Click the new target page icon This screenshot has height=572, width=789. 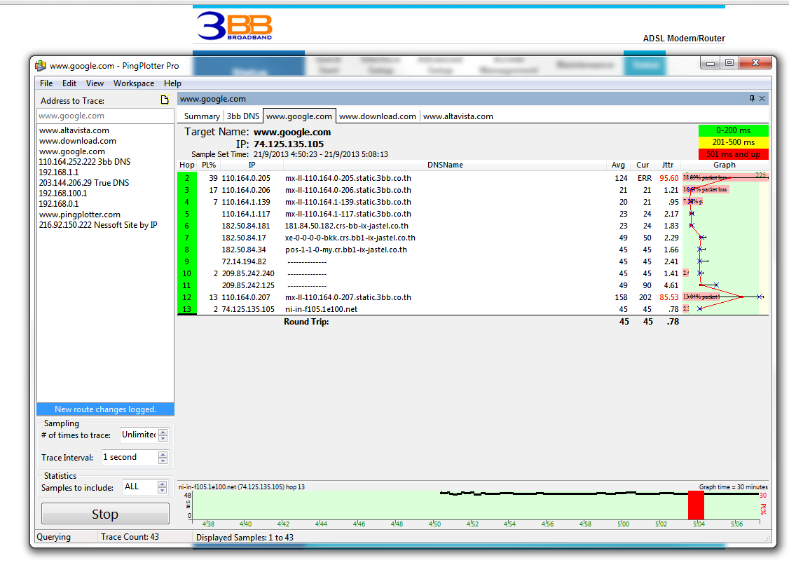tap(165, 100)
